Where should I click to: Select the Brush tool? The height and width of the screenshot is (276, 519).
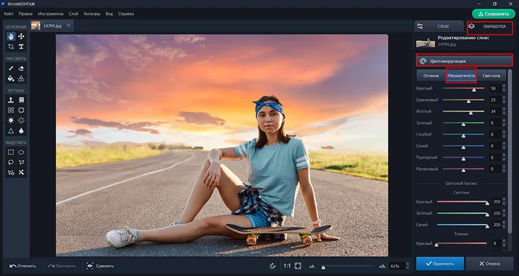pos(11,68)
